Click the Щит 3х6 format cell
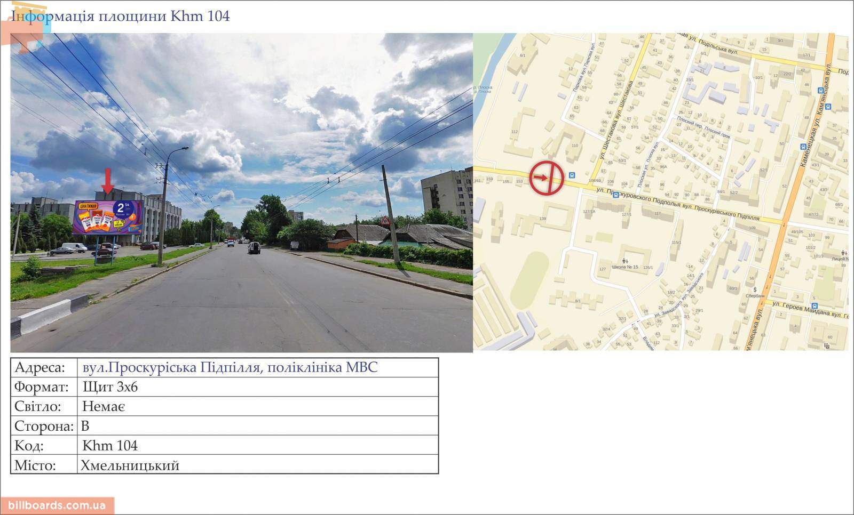Screen dimensions: 854x515 (x=258, y=387)
